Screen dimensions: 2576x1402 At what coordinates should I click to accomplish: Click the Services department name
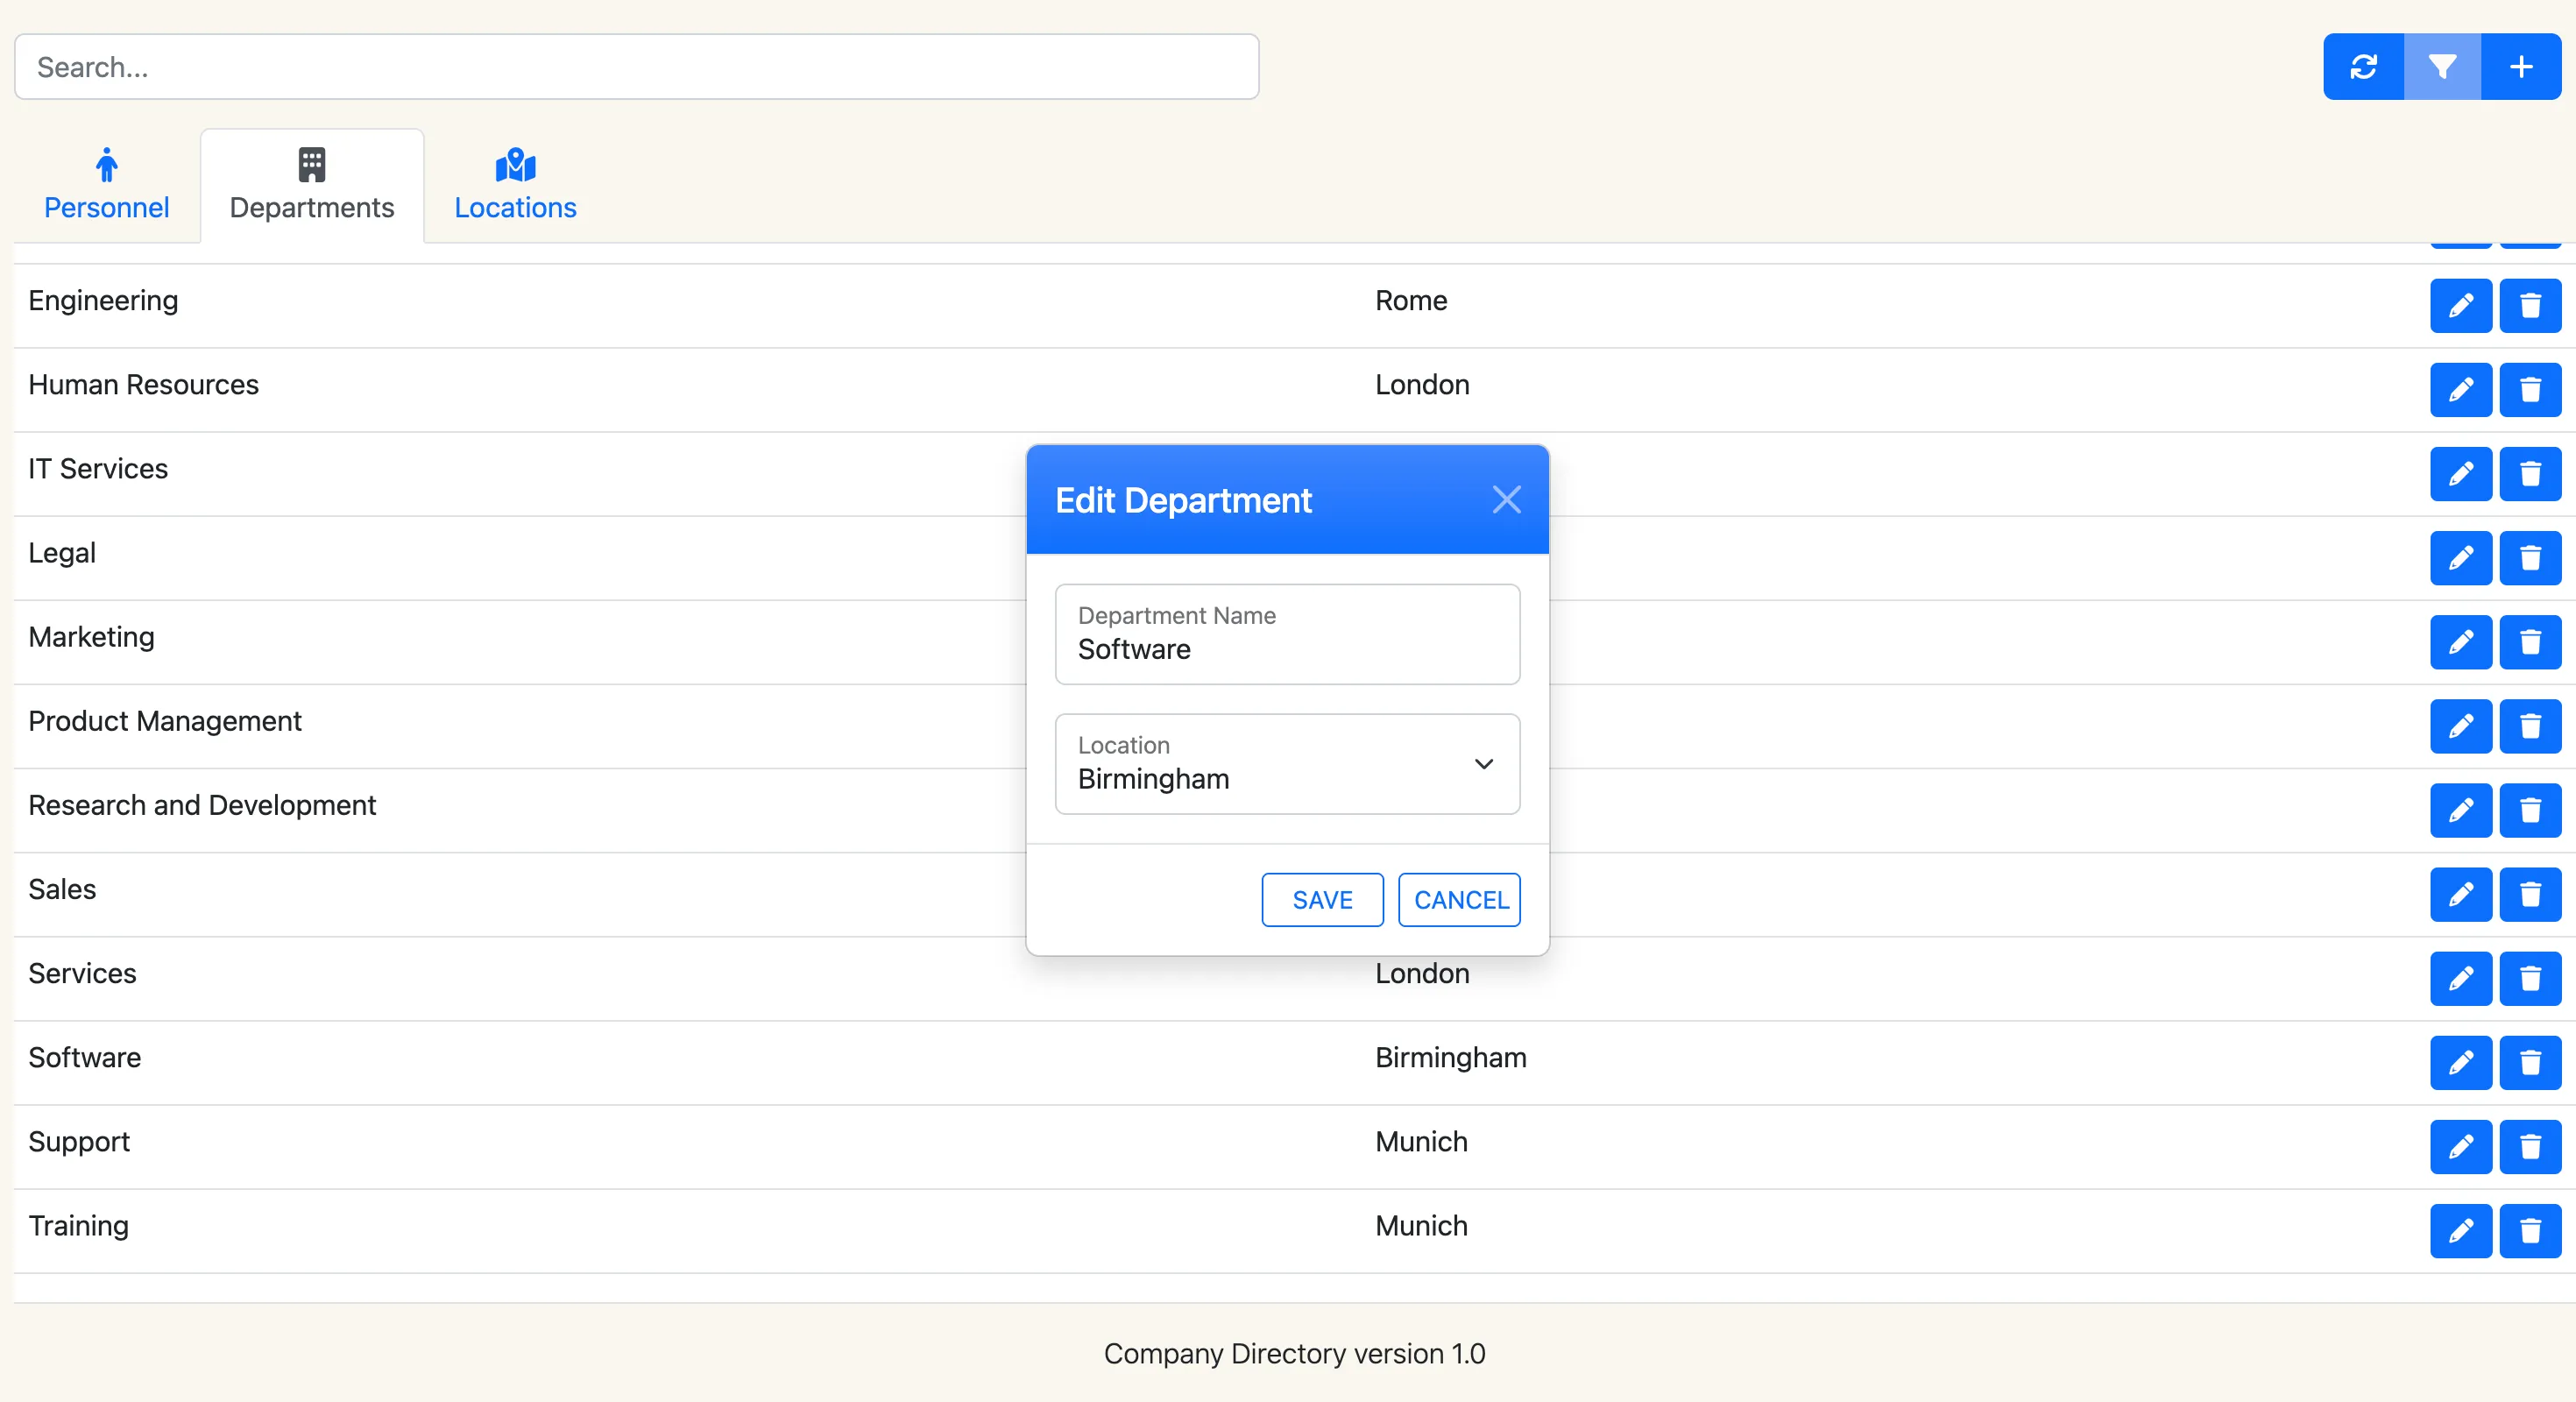pos(82,973)
